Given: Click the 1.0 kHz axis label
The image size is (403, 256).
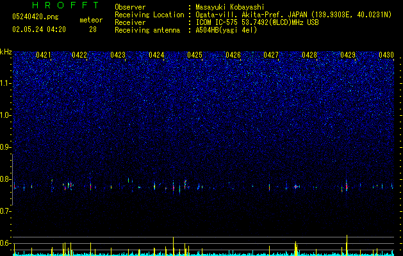Looking at the screenshot, I should coord(6,115).
